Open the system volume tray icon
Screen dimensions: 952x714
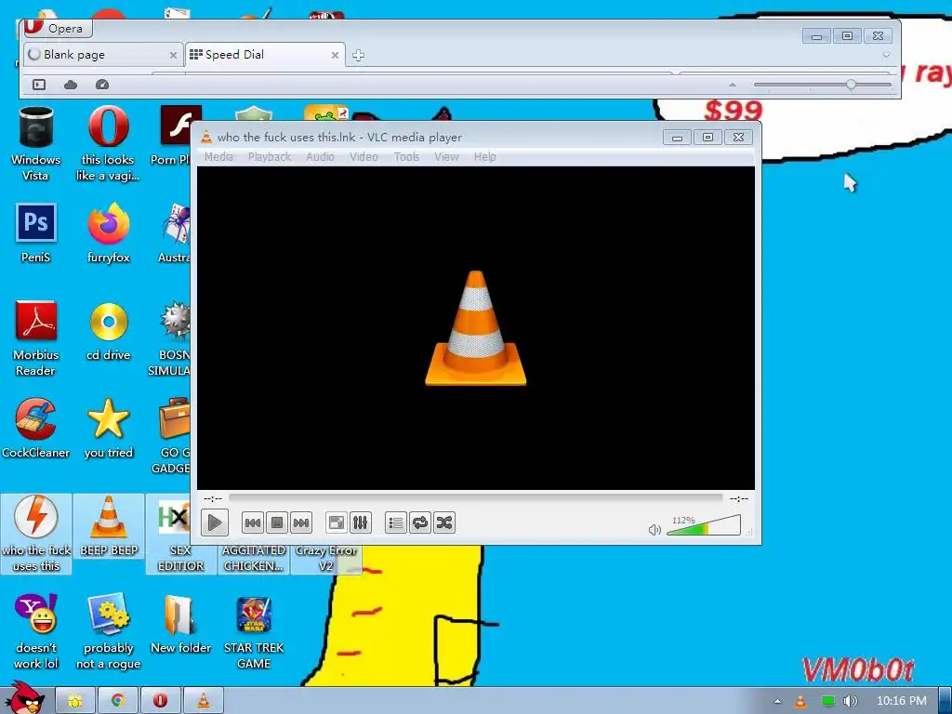[851, 701]
